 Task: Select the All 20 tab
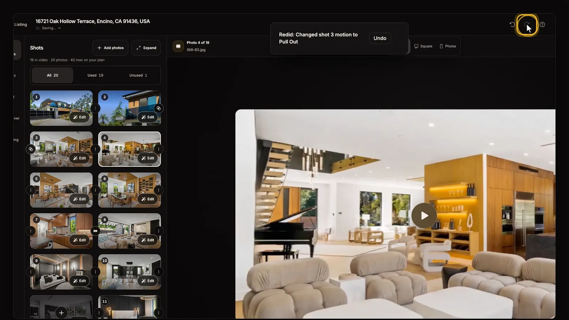(53, 75)
